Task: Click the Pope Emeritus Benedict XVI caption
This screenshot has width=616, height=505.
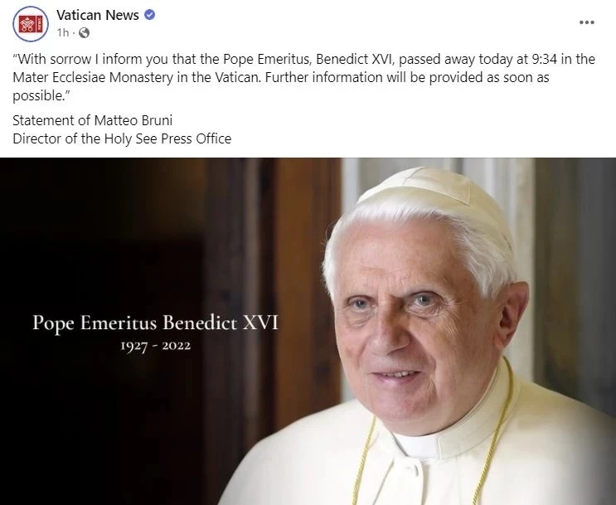Action: [155, 323]
